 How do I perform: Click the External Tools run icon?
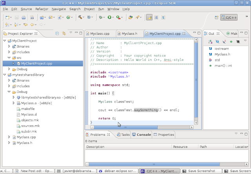point(118,17)
